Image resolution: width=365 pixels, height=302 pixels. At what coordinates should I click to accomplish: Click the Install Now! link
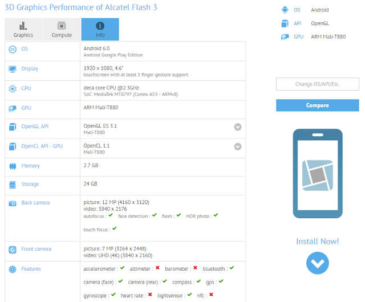(318, 242)
